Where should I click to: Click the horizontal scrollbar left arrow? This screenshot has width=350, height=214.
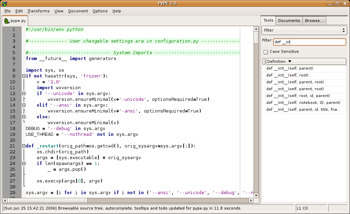click(x=5, y=200)
